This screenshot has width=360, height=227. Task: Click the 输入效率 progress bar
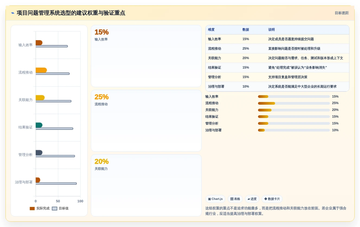[294, 97]
